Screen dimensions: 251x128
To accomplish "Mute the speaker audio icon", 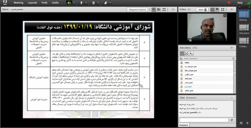I will pos(69,3).
